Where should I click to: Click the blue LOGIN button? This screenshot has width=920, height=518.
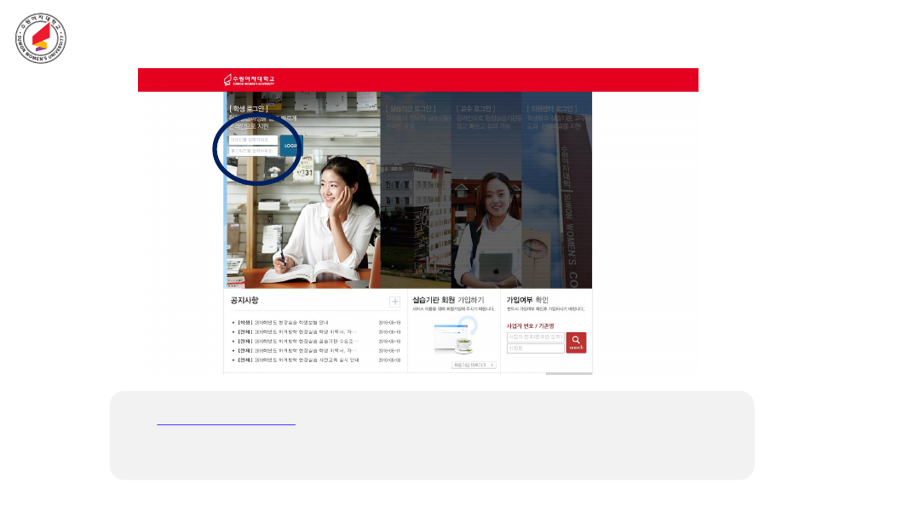(290, 146)
